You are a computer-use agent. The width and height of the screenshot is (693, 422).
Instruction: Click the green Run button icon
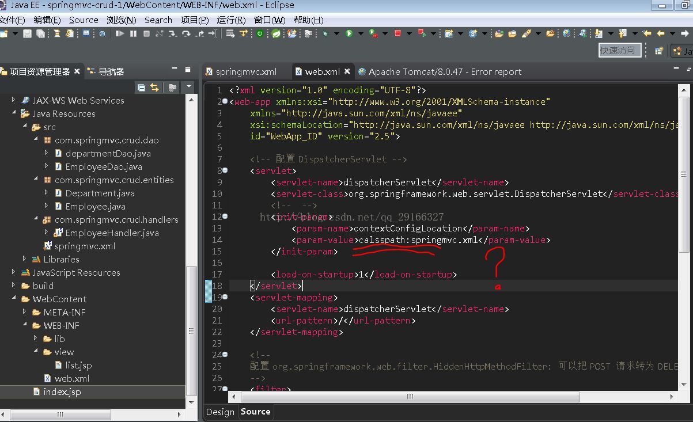coord(349,34)
